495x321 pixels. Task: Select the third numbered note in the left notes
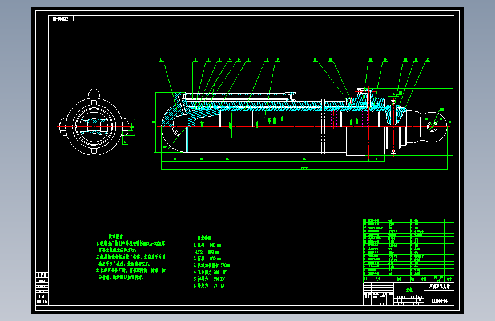point(131,274)
